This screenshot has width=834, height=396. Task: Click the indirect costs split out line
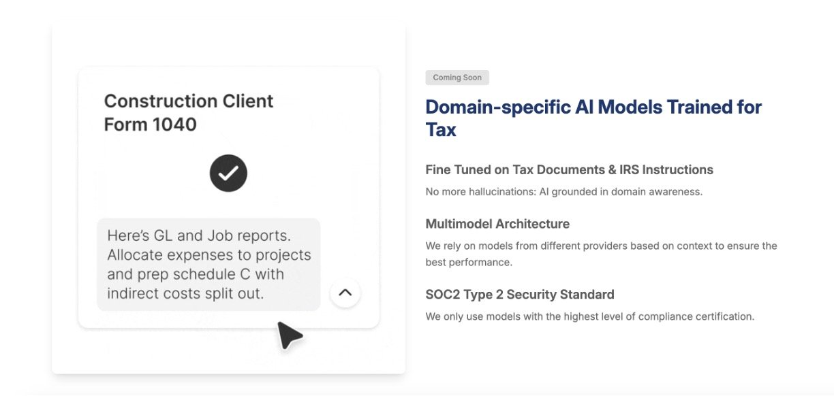coord(185,294)
